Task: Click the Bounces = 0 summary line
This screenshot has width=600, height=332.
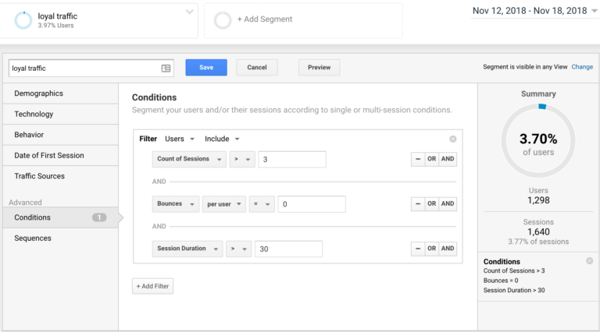Action: click(501, 281)
